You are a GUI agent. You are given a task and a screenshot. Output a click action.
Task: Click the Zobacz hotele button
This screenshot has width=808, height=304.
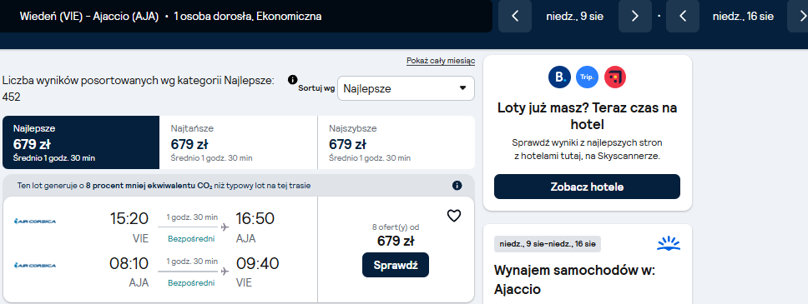(x=587, y=187)
